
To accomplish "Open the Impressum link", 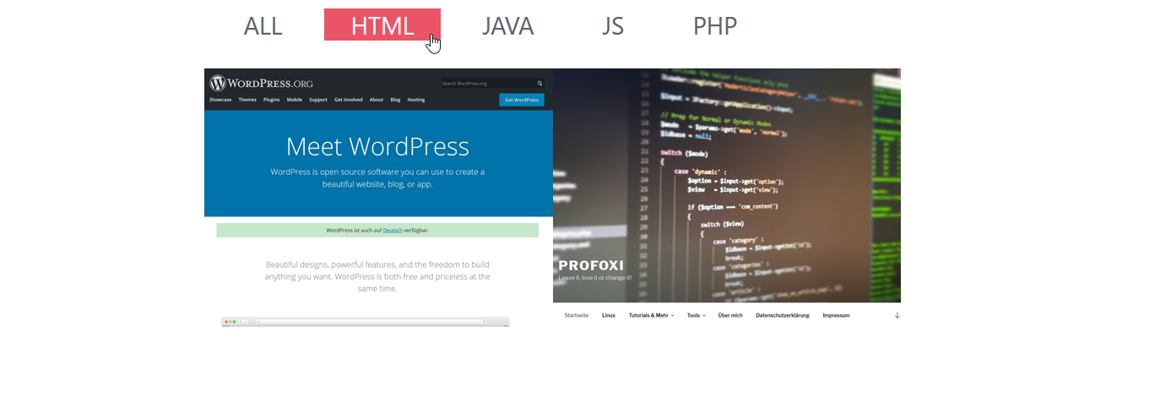I will point(837,315).
